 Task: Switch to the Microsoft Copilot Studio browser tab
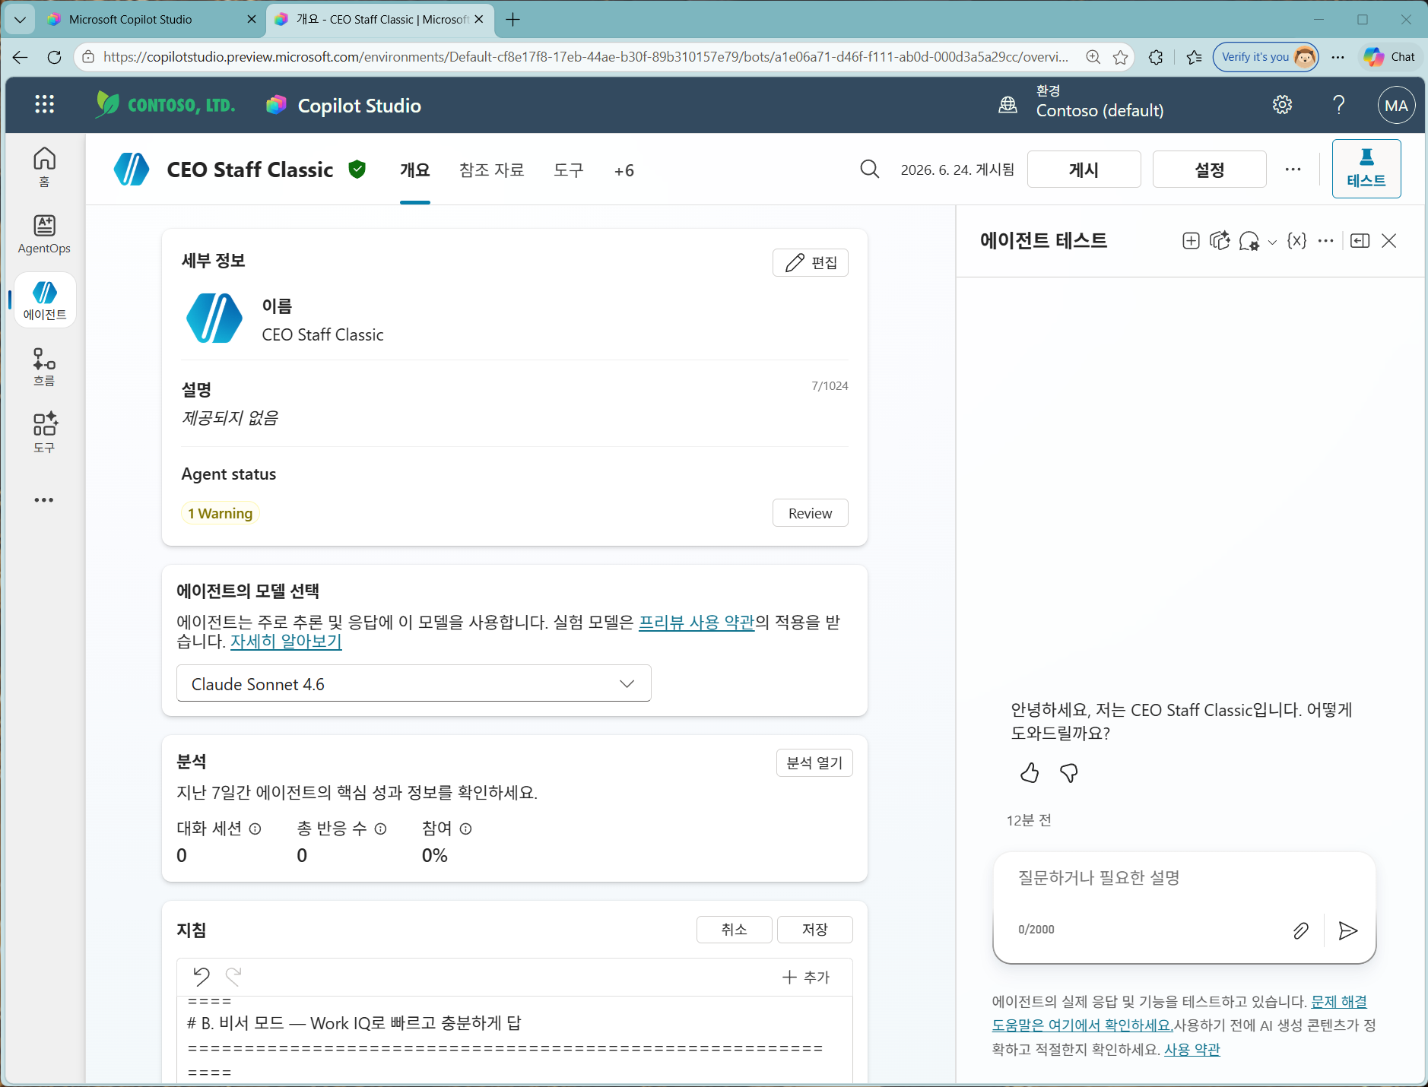coord(152,20)
